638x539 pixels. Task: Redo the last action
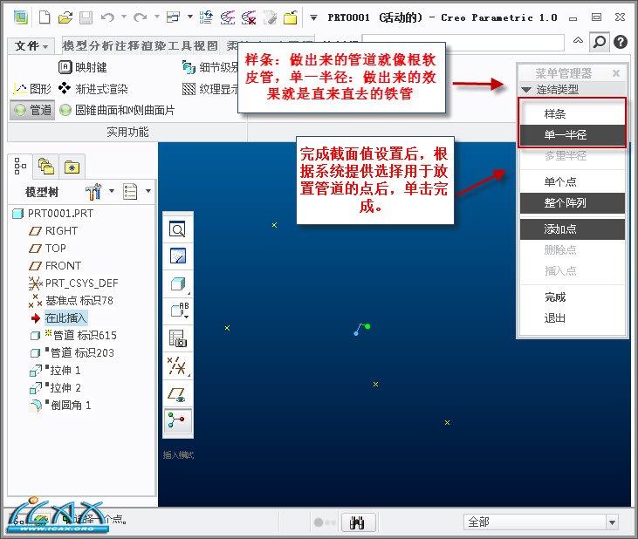141,17
